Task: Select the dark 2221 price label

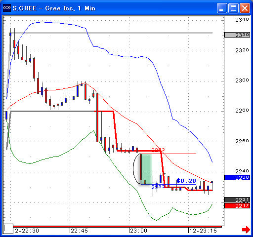Action: pos(237,200)
